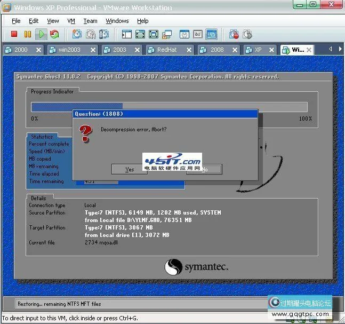Click the red Power Off toolbar icon
Image resolution: width=345 pixels, height=324 pixels.
[x=14, y=34]
